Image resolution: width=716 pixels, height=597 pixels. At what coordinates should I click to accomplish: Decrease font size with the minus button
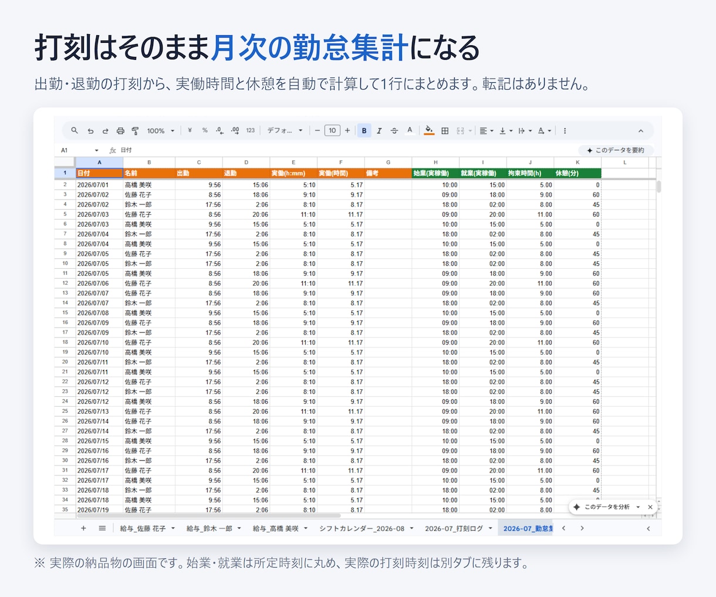(x=318, y=130)
